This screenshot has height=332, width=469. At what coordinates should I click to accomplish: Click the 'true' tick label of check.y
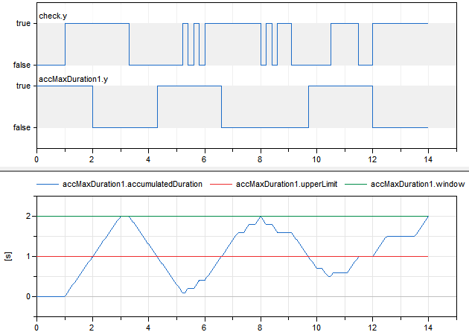tap(23, 24)
